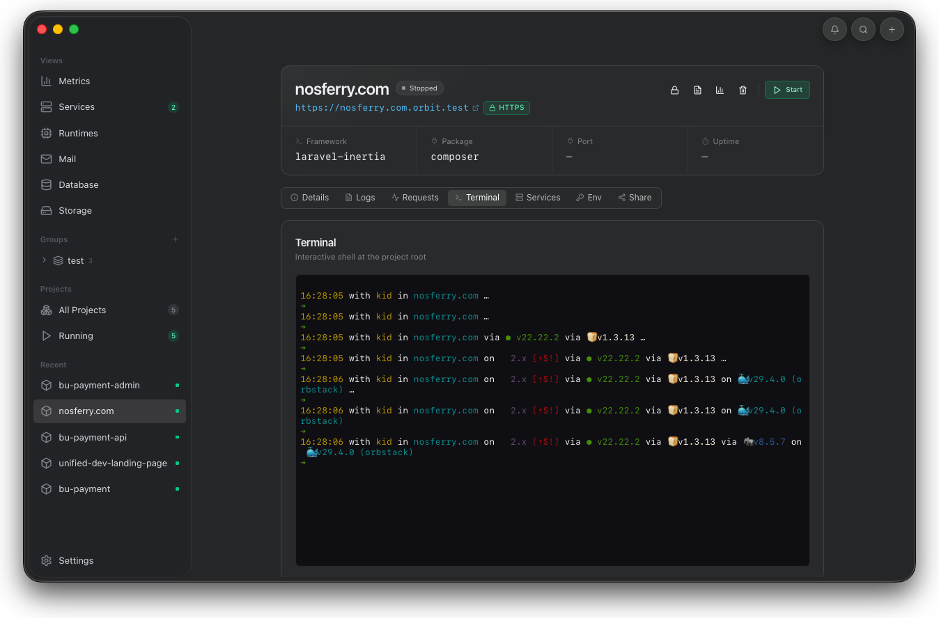The image size is (939, 618).
Task: Add a new group with plus icon
Action: (176, 239)
